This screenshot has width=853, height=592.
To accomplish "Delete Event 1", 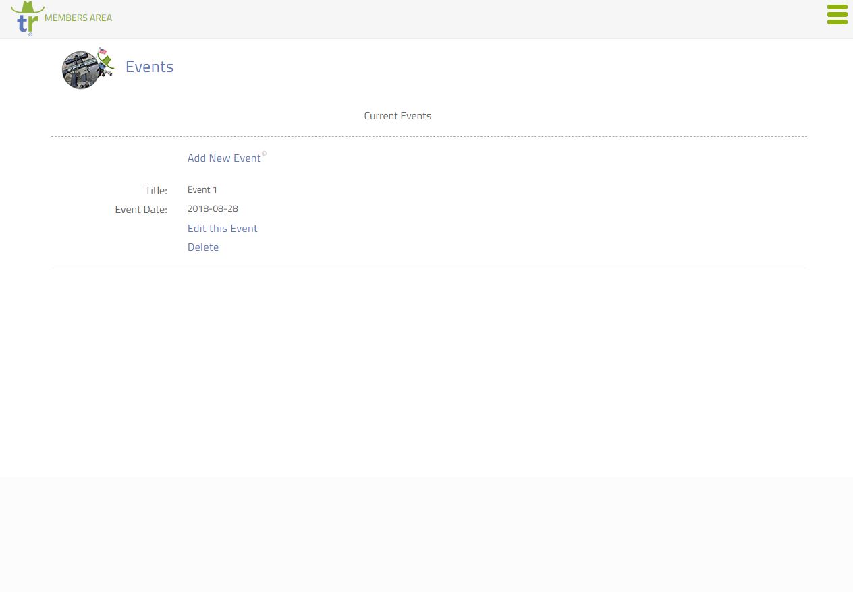I will pyautogui.click(x=203, y=247).
